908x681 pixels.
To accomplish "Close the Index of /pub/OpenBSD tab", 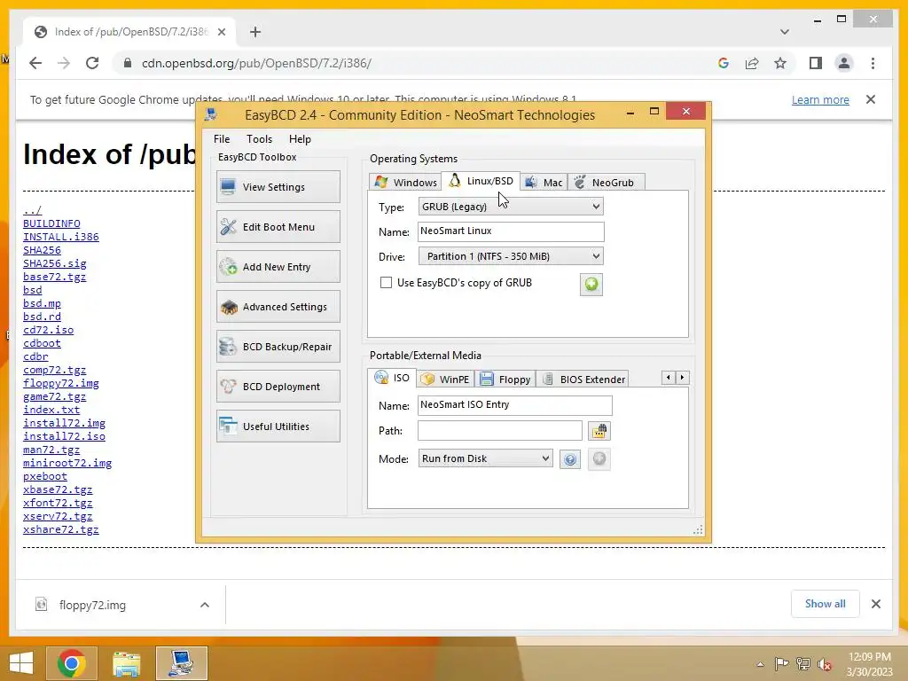I will click(221, 32).
